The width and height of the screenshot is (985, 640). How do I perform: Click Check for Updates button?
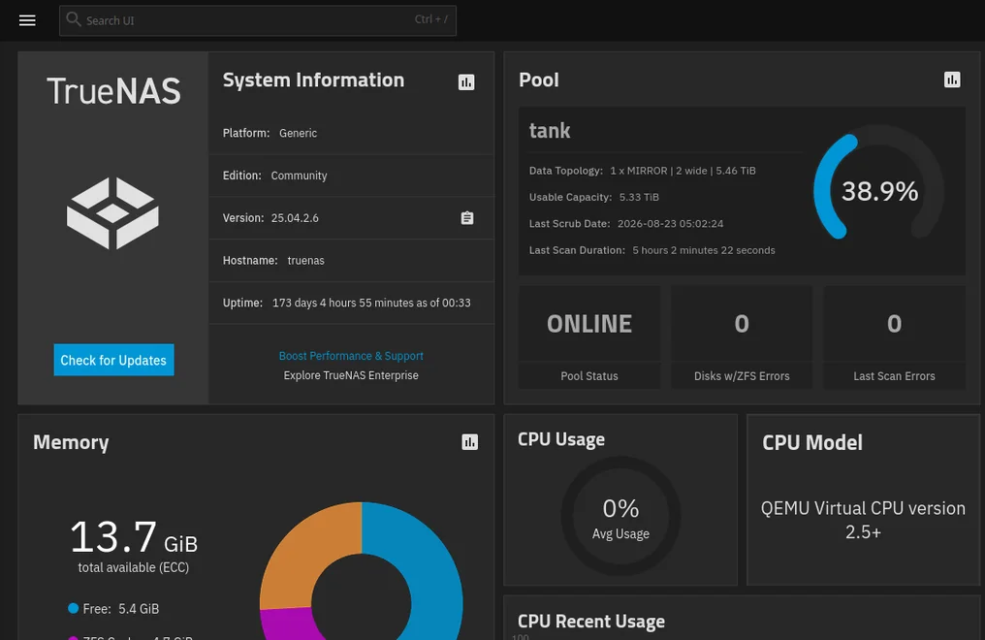coord(113,360)
